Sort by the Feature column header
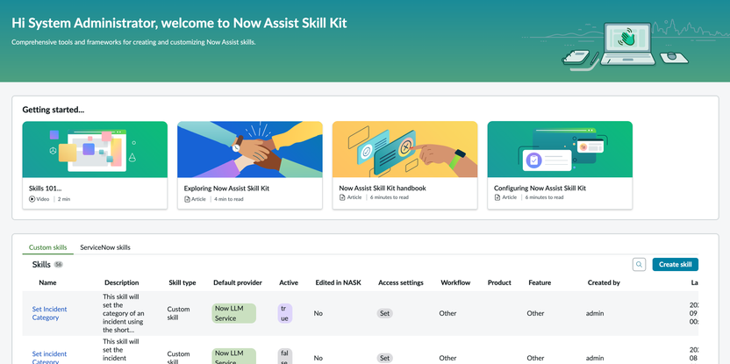 click(x=540, y=282)
